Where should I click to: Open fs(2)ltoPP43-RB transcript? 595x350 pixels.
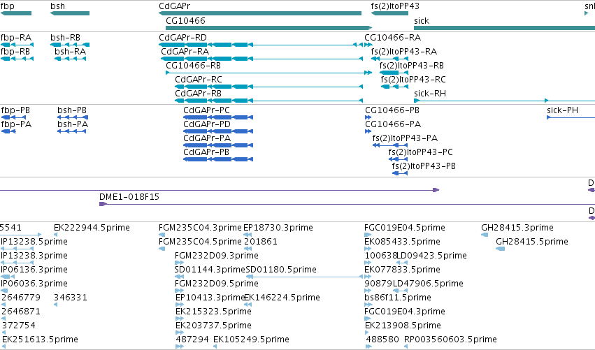tap(412, 66)
